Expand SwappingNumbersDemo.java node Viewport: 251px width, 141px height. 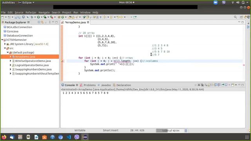coord(11,69)
